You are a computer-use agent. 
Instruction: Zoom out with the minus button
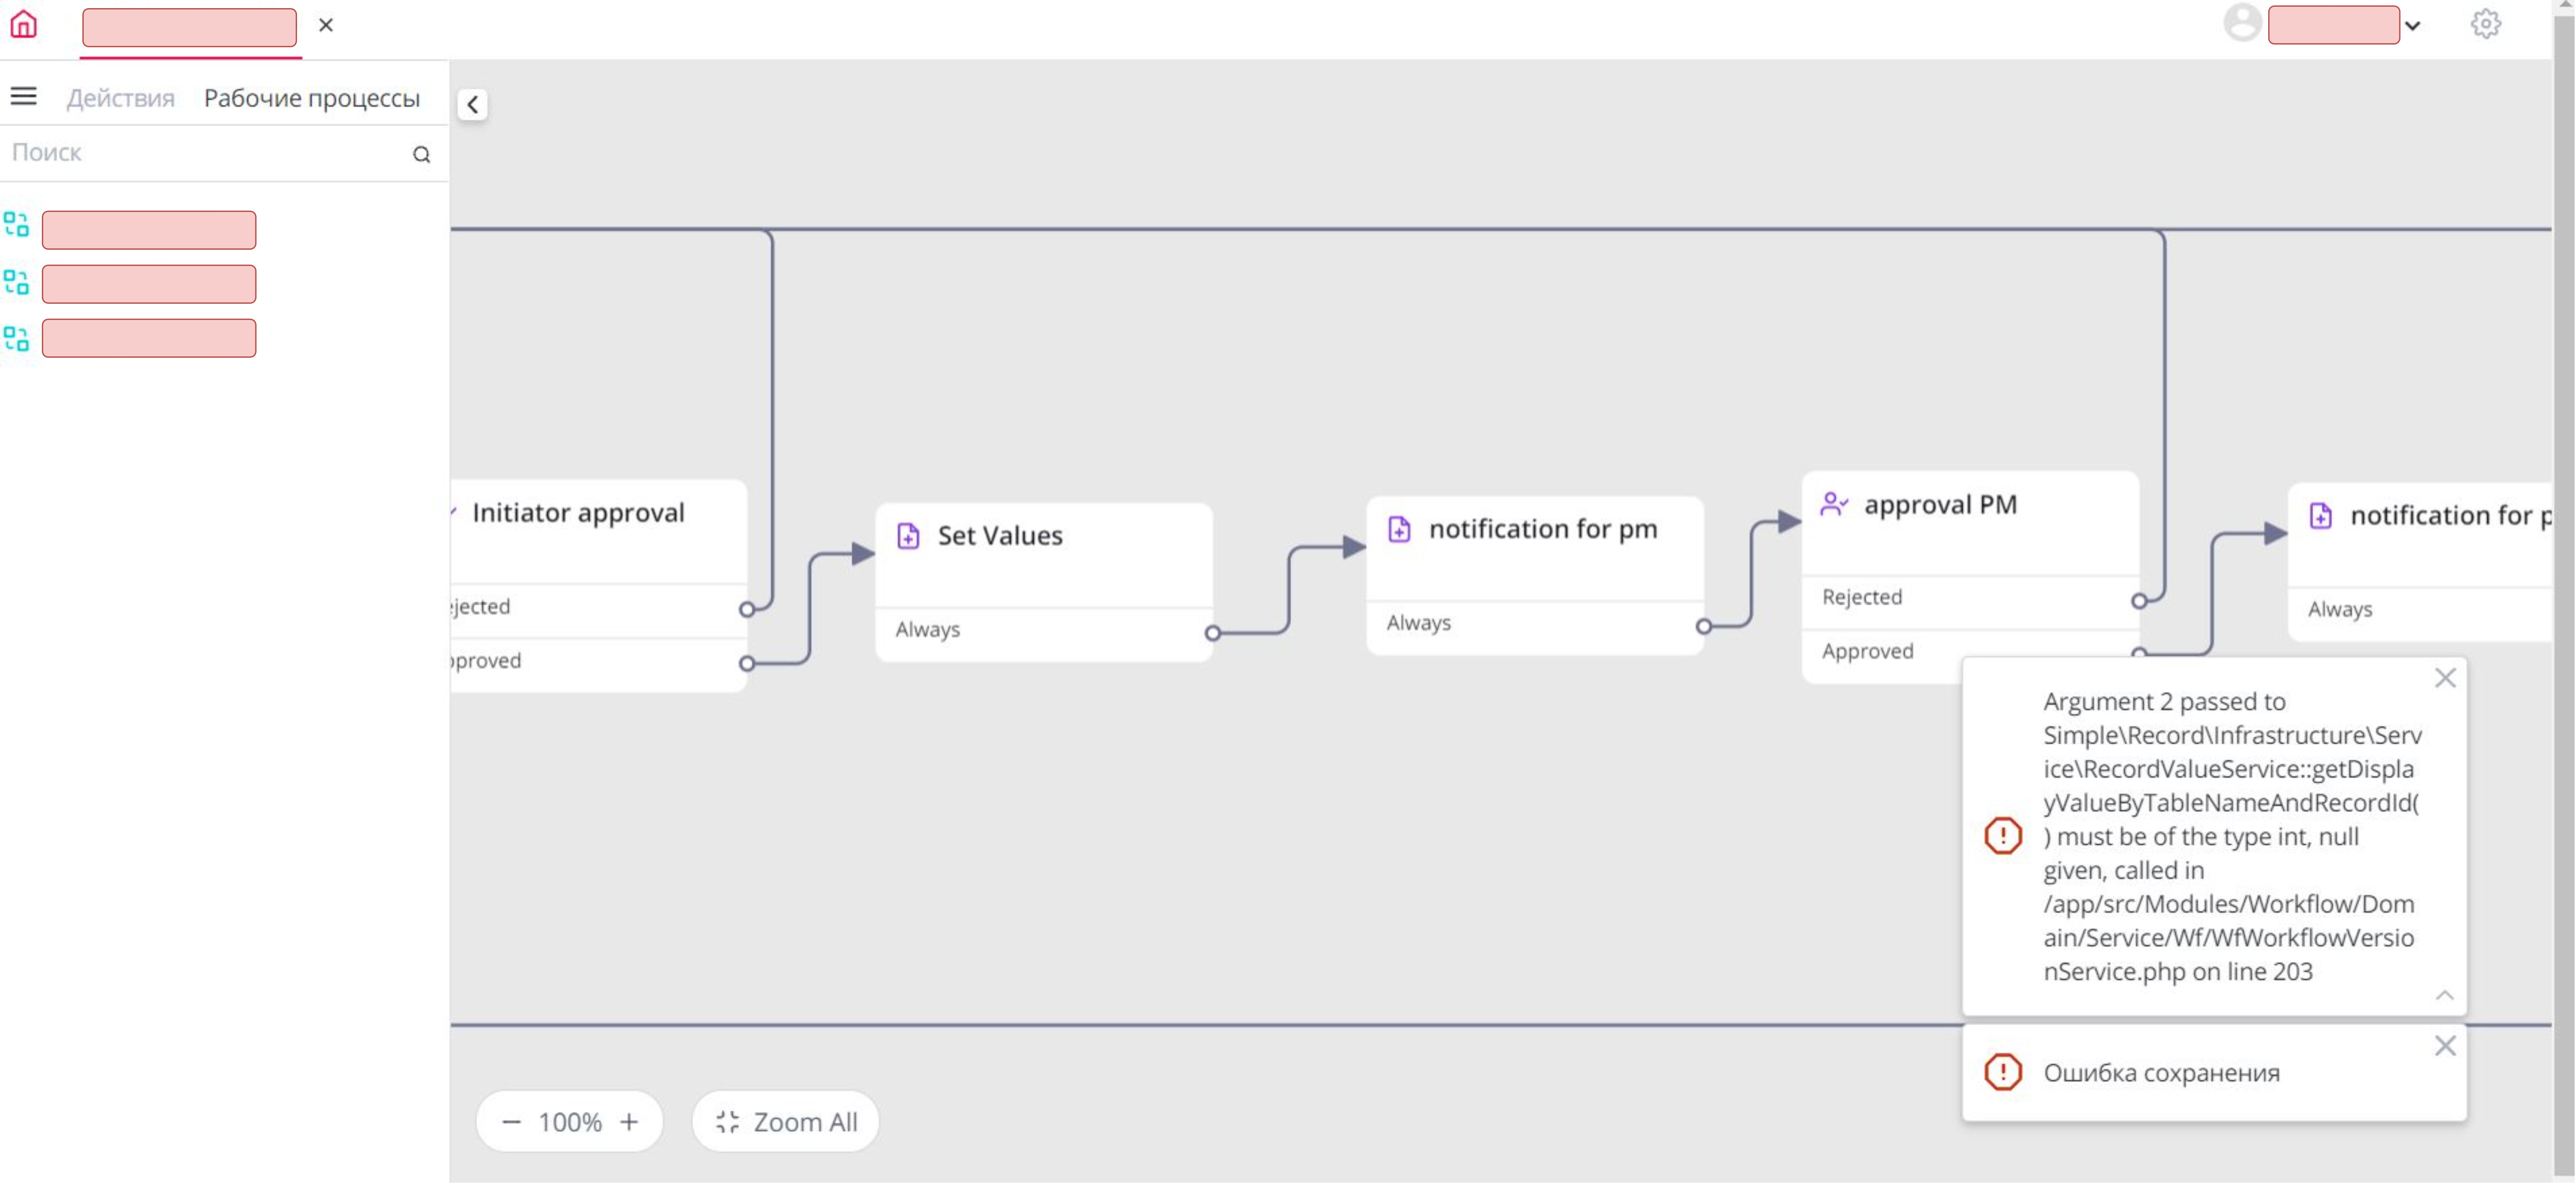click(x=511, y=1122)
